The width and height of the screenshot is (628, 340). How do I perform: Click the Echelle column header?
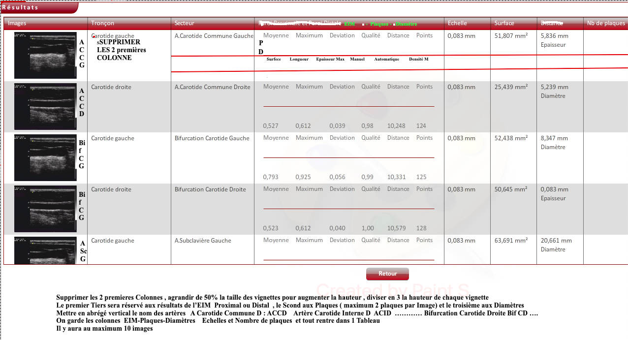(x=457, y=23)
